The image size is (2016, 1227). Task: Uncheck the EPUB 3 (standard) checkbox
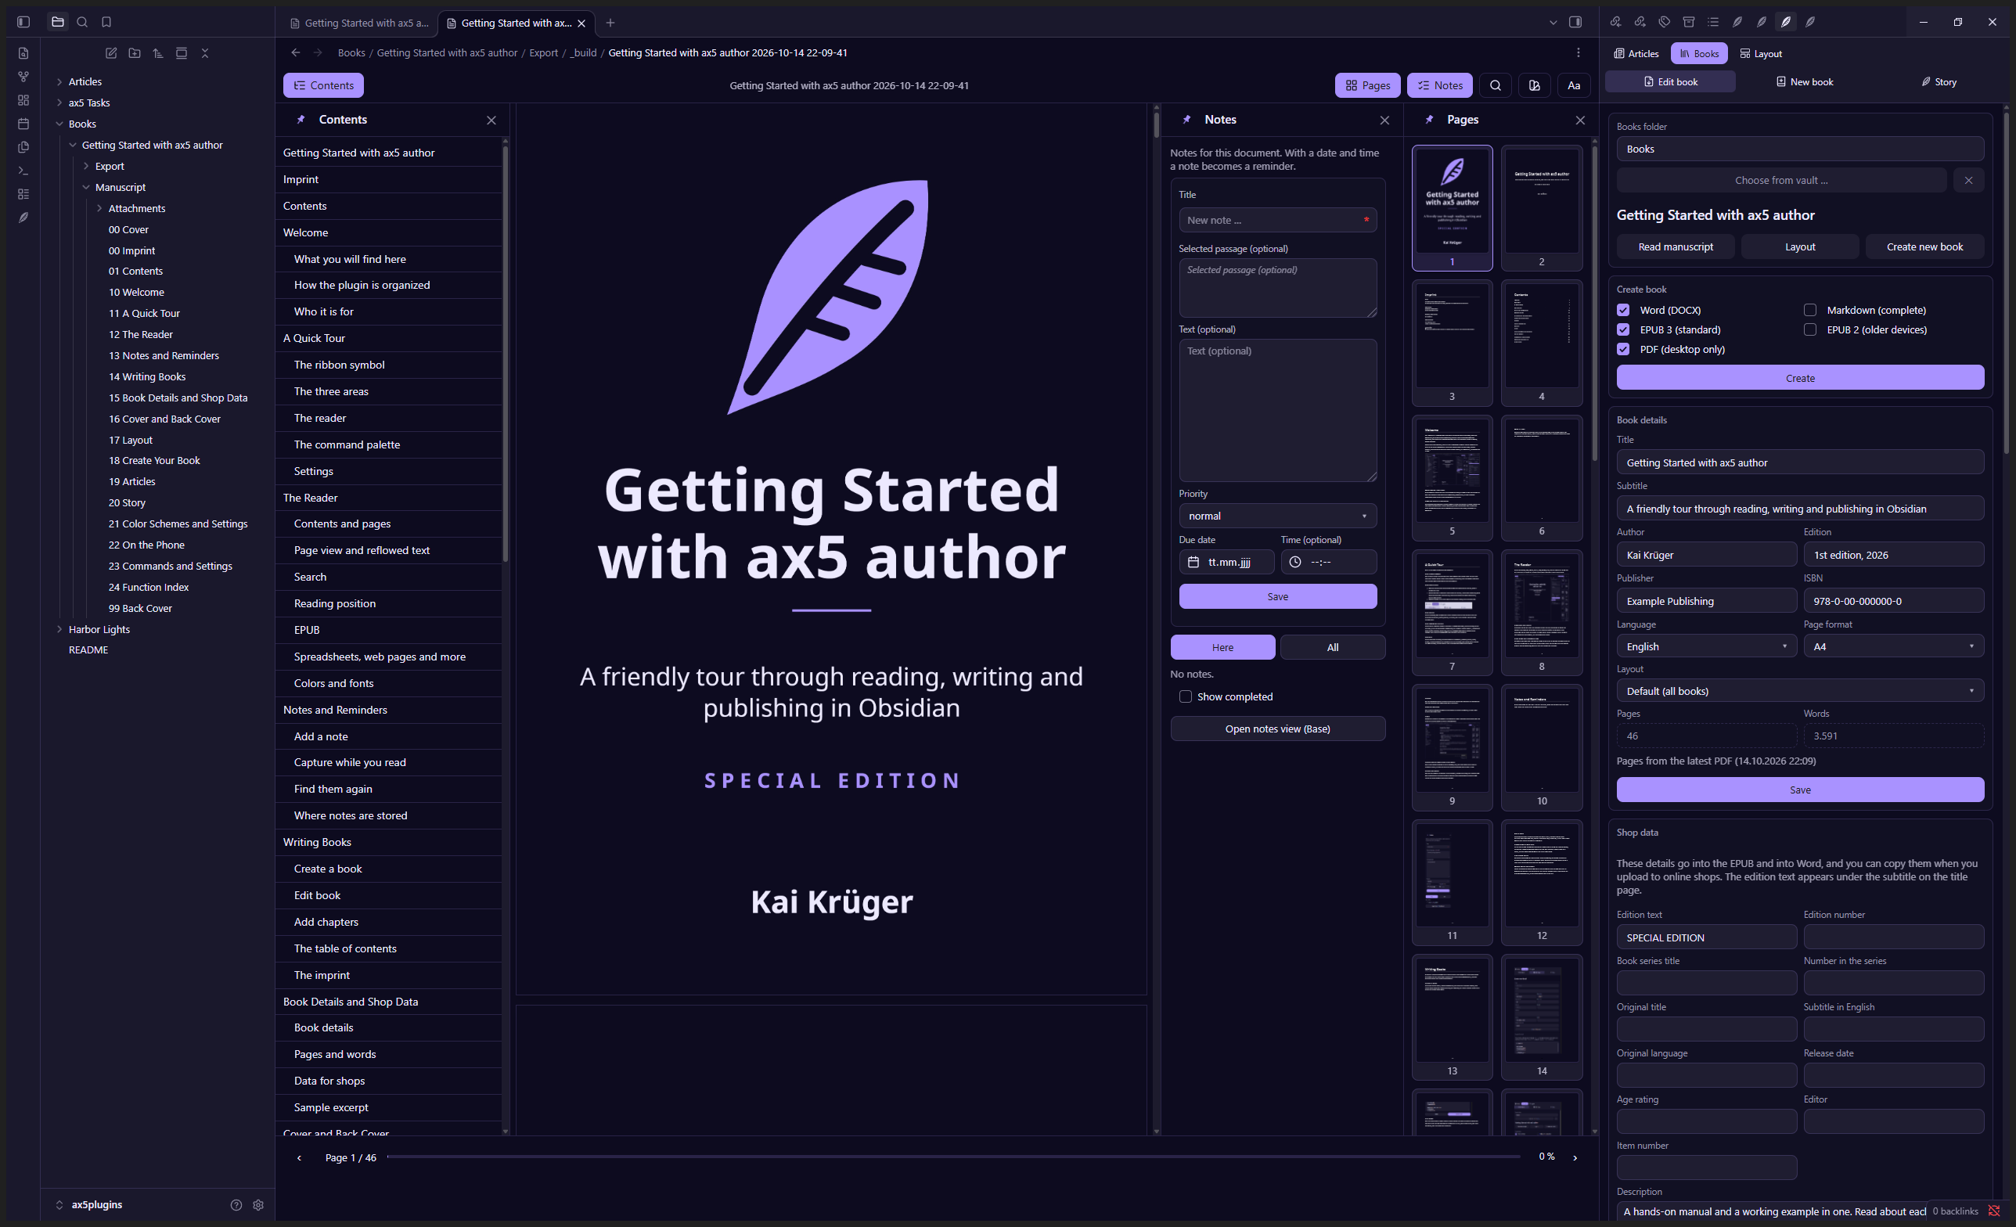(1623, 329)
